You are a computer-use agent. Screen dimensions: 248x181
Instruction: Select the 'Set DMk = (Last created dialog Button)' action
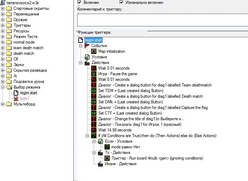pyautogui.click(x=131, y=102)
